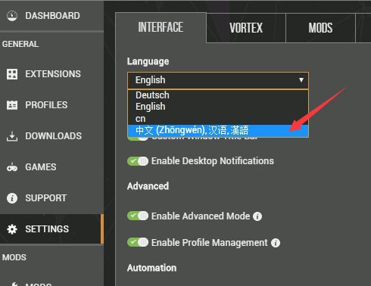Open the Settings page label

pyautogui.click(x=47, y=229)
